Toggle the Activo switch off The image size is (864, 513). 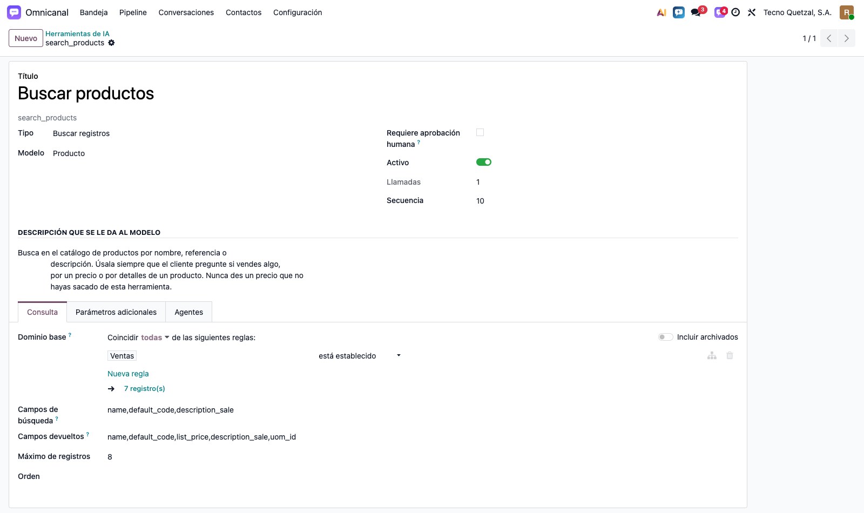[484, 162]
